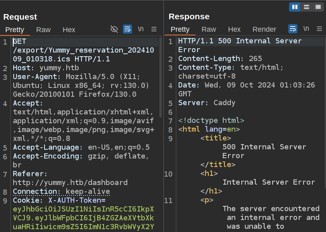Select the side-by-side split layout icon
Image resolution: width=326 pixels, height=232 pixels.
(295, 7)
